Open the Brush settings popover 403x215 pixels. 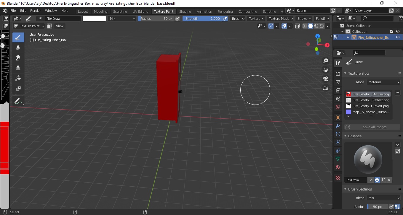click(238, 19)
